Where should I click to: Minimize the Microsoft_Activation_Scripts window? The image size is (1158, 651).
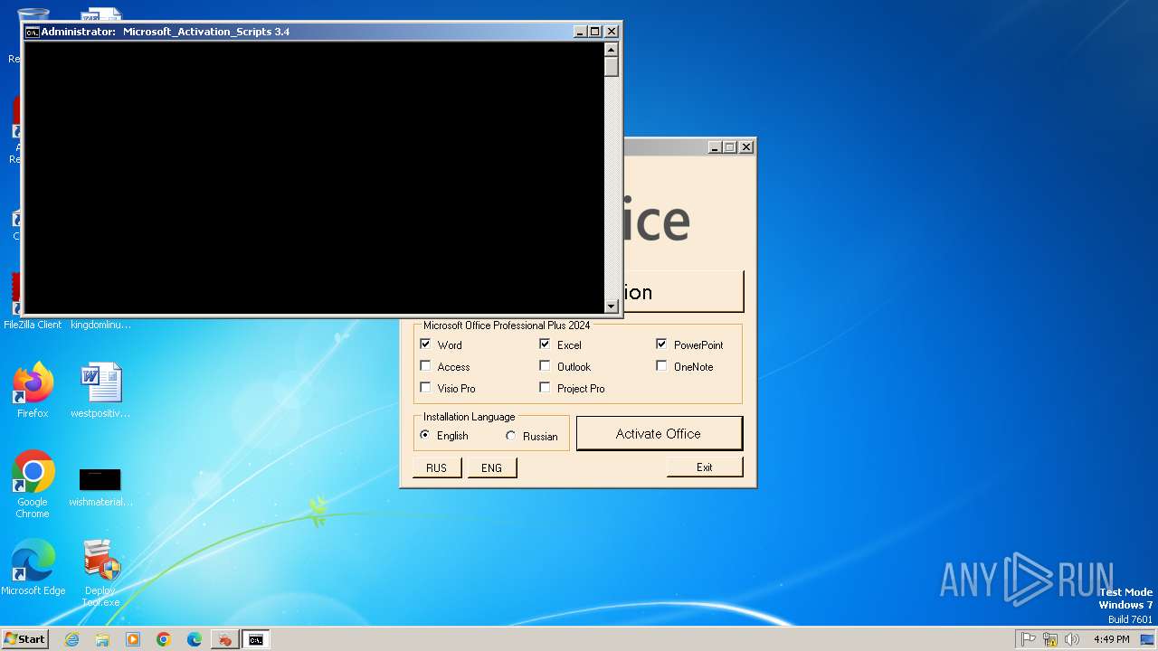point(580,32)
